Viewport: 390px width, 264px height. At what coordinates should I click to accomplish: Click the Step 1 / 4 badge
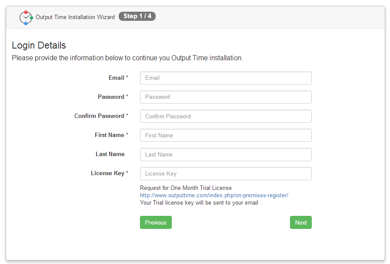(x=137, y=16)
